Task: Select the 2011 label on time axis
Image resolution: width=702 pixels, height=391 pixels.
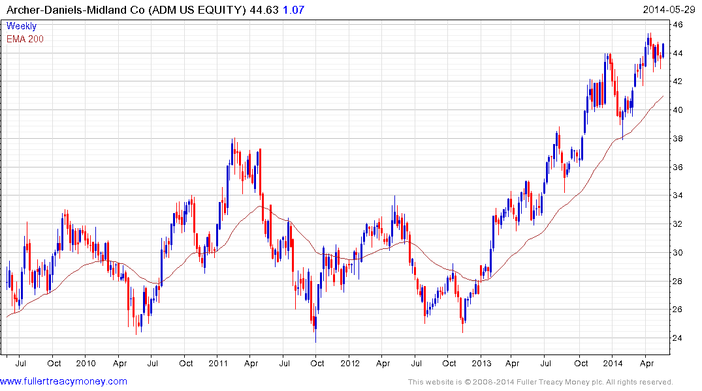Action: pyautogui.click(x=218, y=363)
